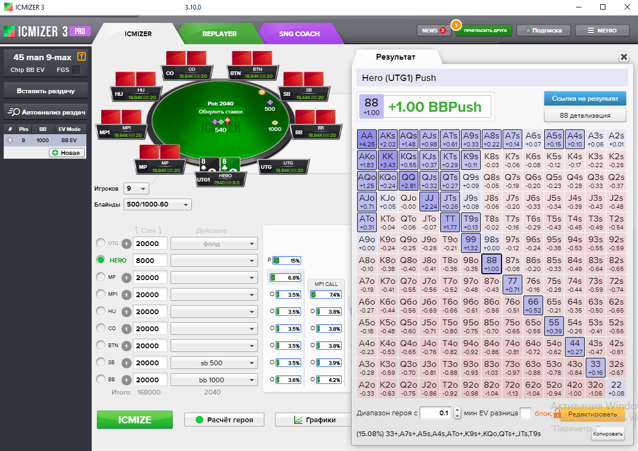Click Автоанализ раздач button
This screenshot has height=451, width=638.
pos(46,112)
